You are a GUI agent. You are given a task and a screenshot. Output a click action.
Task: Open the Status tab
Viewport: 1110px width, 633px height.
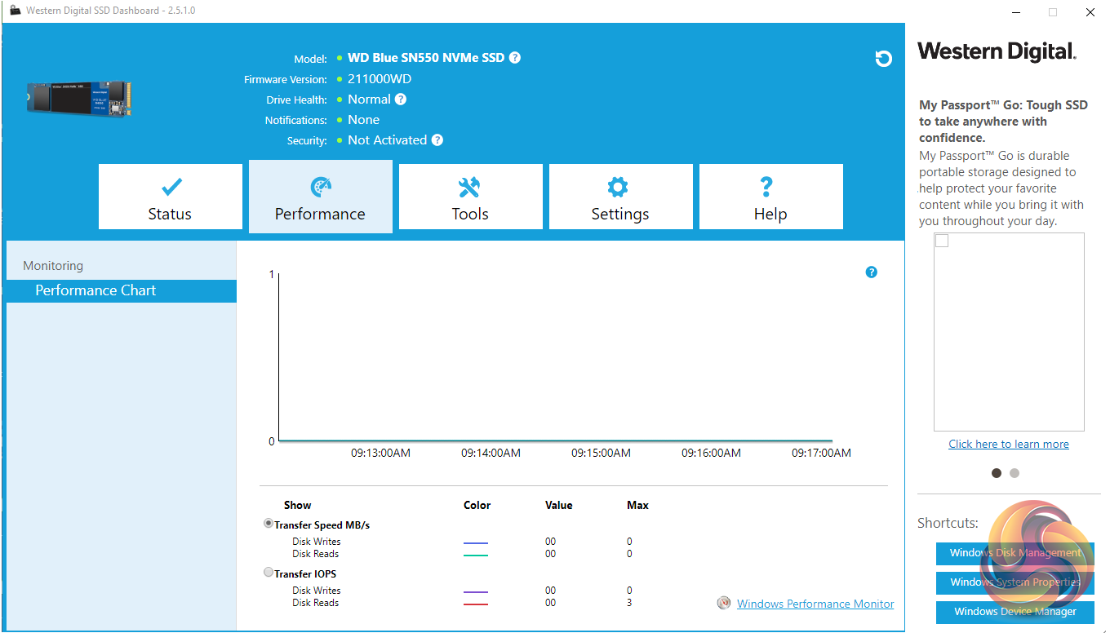(171, 197)
